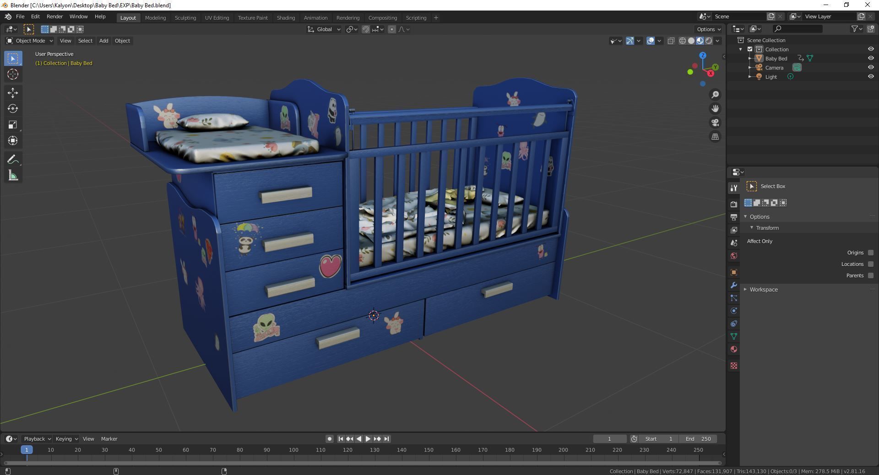Select the Annotate pencil tool
This screenshot has height=475, width=879.
pyautogui.click(x=13, y=159)
